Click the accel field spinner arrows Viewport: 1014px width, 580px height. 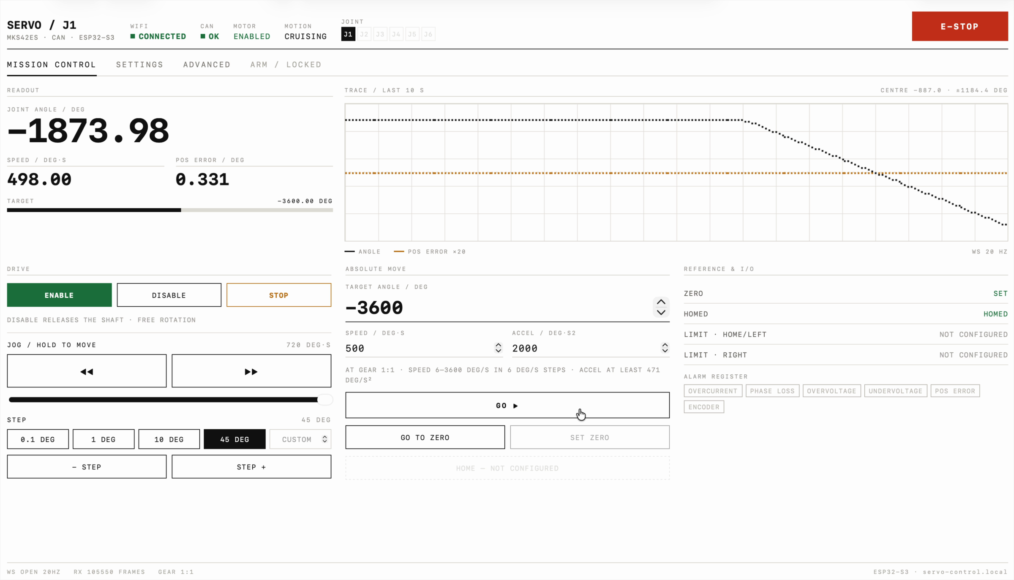[665, 348]
